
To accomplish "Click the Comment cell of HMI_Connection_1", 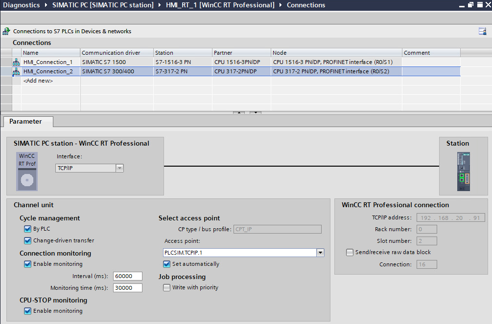I will 431,62.
